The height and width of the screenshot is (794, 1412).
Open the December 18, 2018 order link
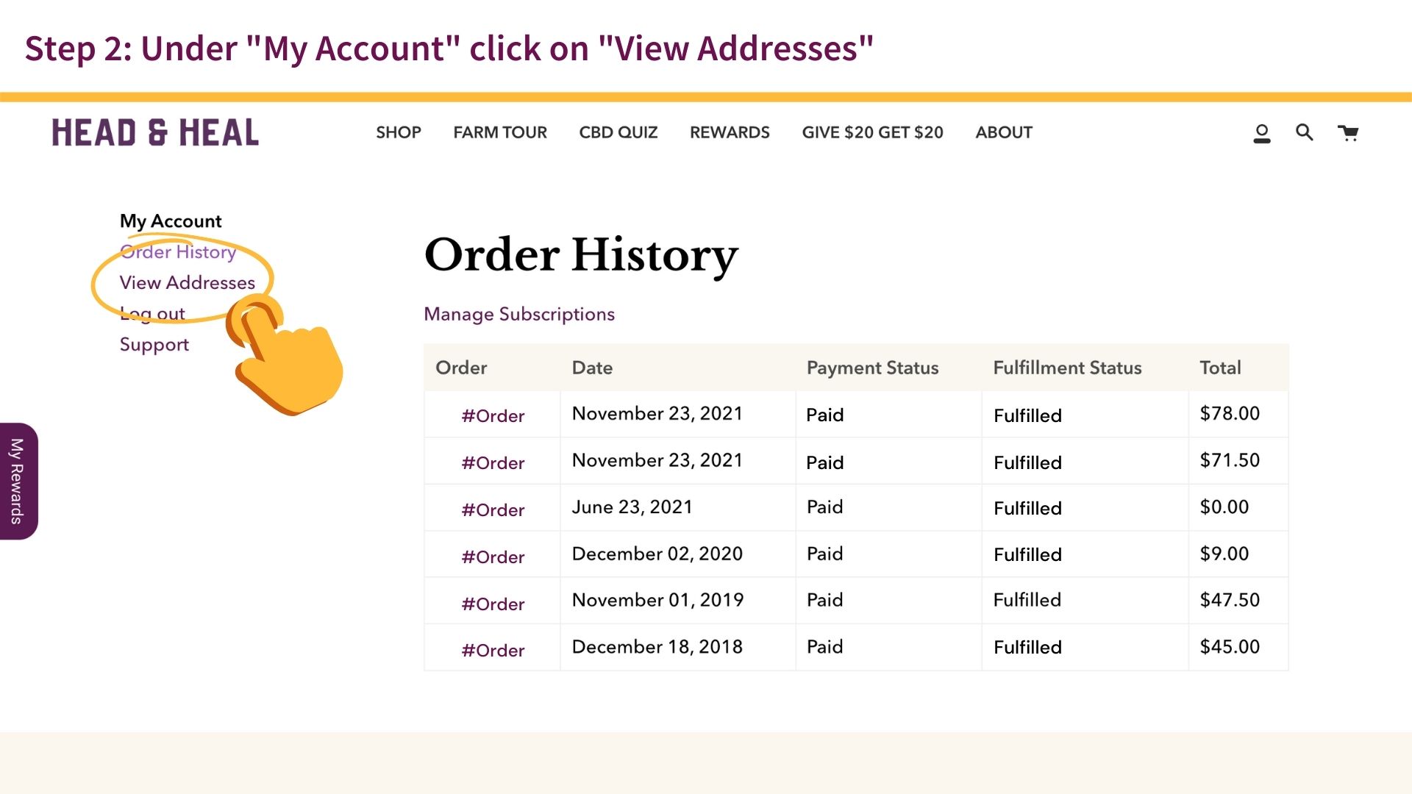[x=493, y=651]
